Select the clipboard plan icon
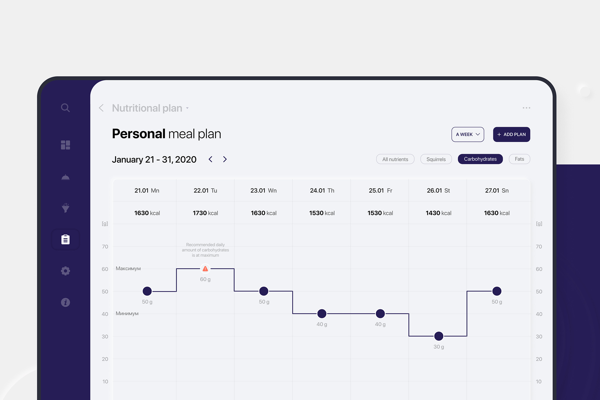The width and height of the screenshot is (600, 400). tap(65, 239)
